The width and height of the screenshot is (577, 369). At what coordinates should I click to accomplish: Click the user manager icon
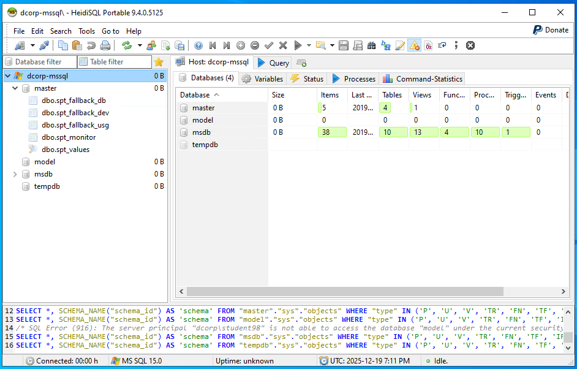click(x=151, y=45)
